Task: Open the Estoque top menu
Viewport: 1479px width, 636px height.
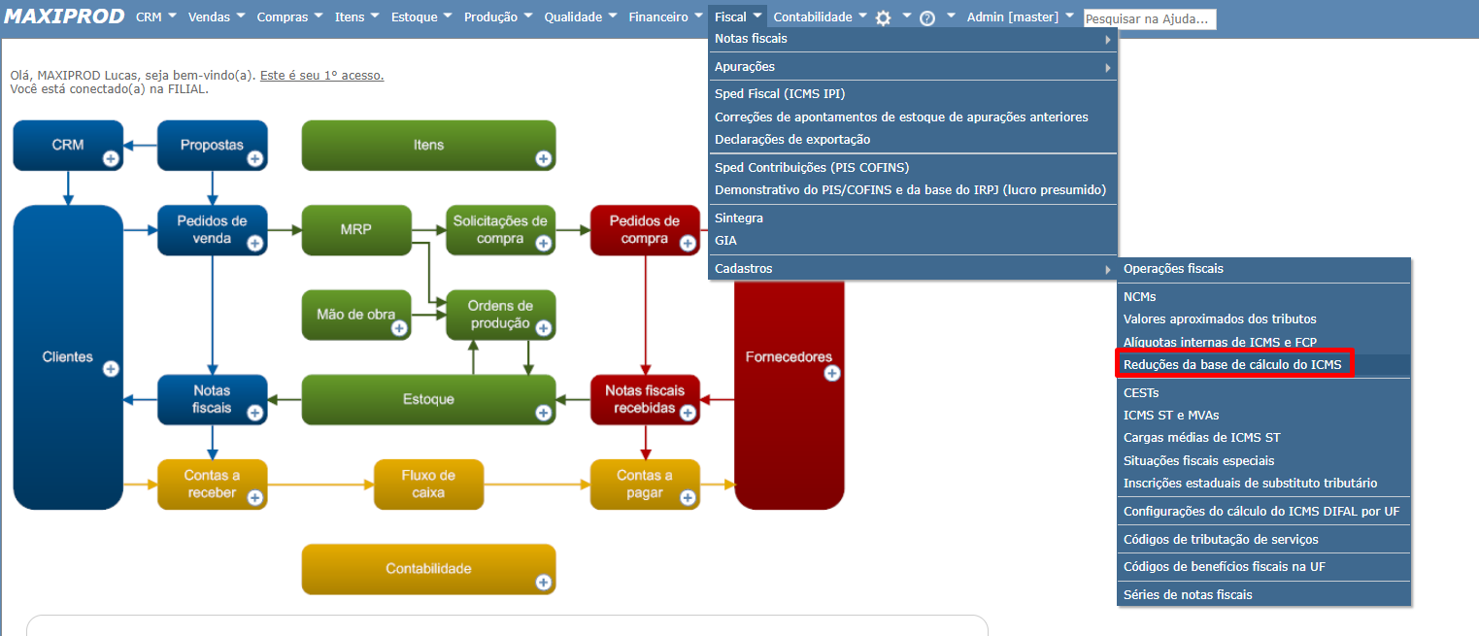Action: click(x=422, y=17)
